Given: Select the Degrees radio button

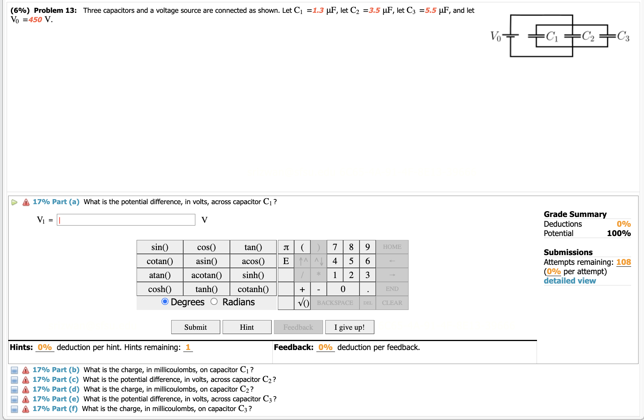Looking at the screenshot, I should tap(165, 302).
